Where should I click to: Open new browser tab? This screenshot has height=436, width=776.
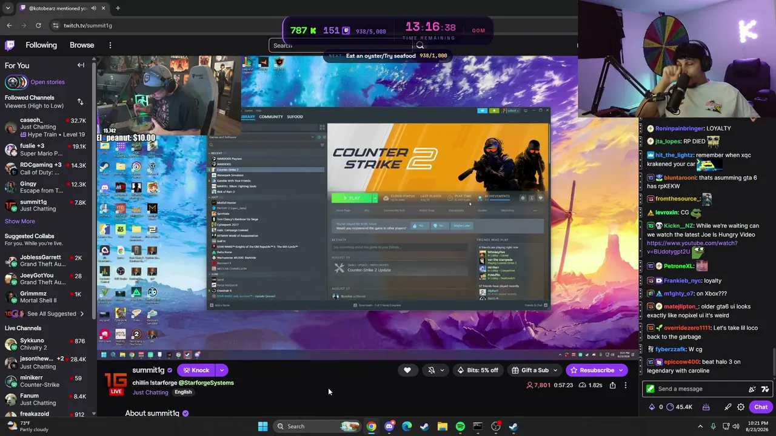[118, 8]
